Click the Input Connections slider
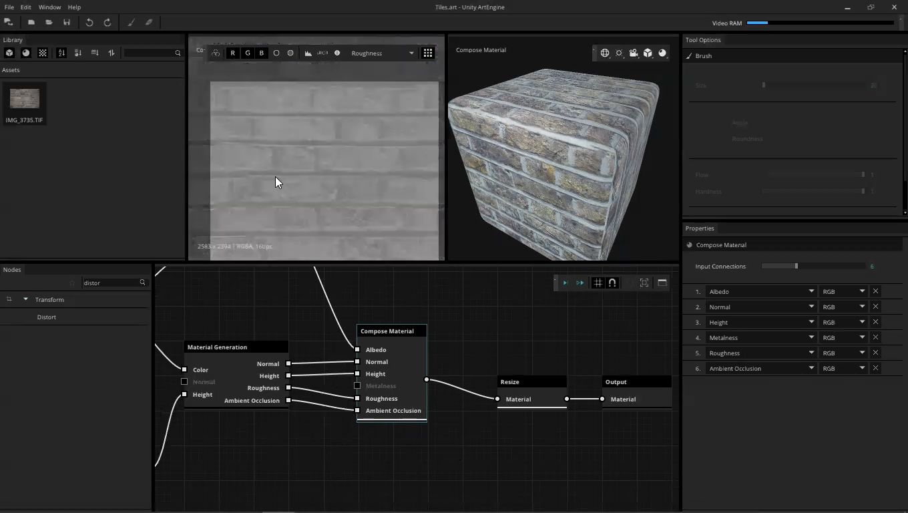The height and width of the screenshot is (513, 908). coord(796,266)
